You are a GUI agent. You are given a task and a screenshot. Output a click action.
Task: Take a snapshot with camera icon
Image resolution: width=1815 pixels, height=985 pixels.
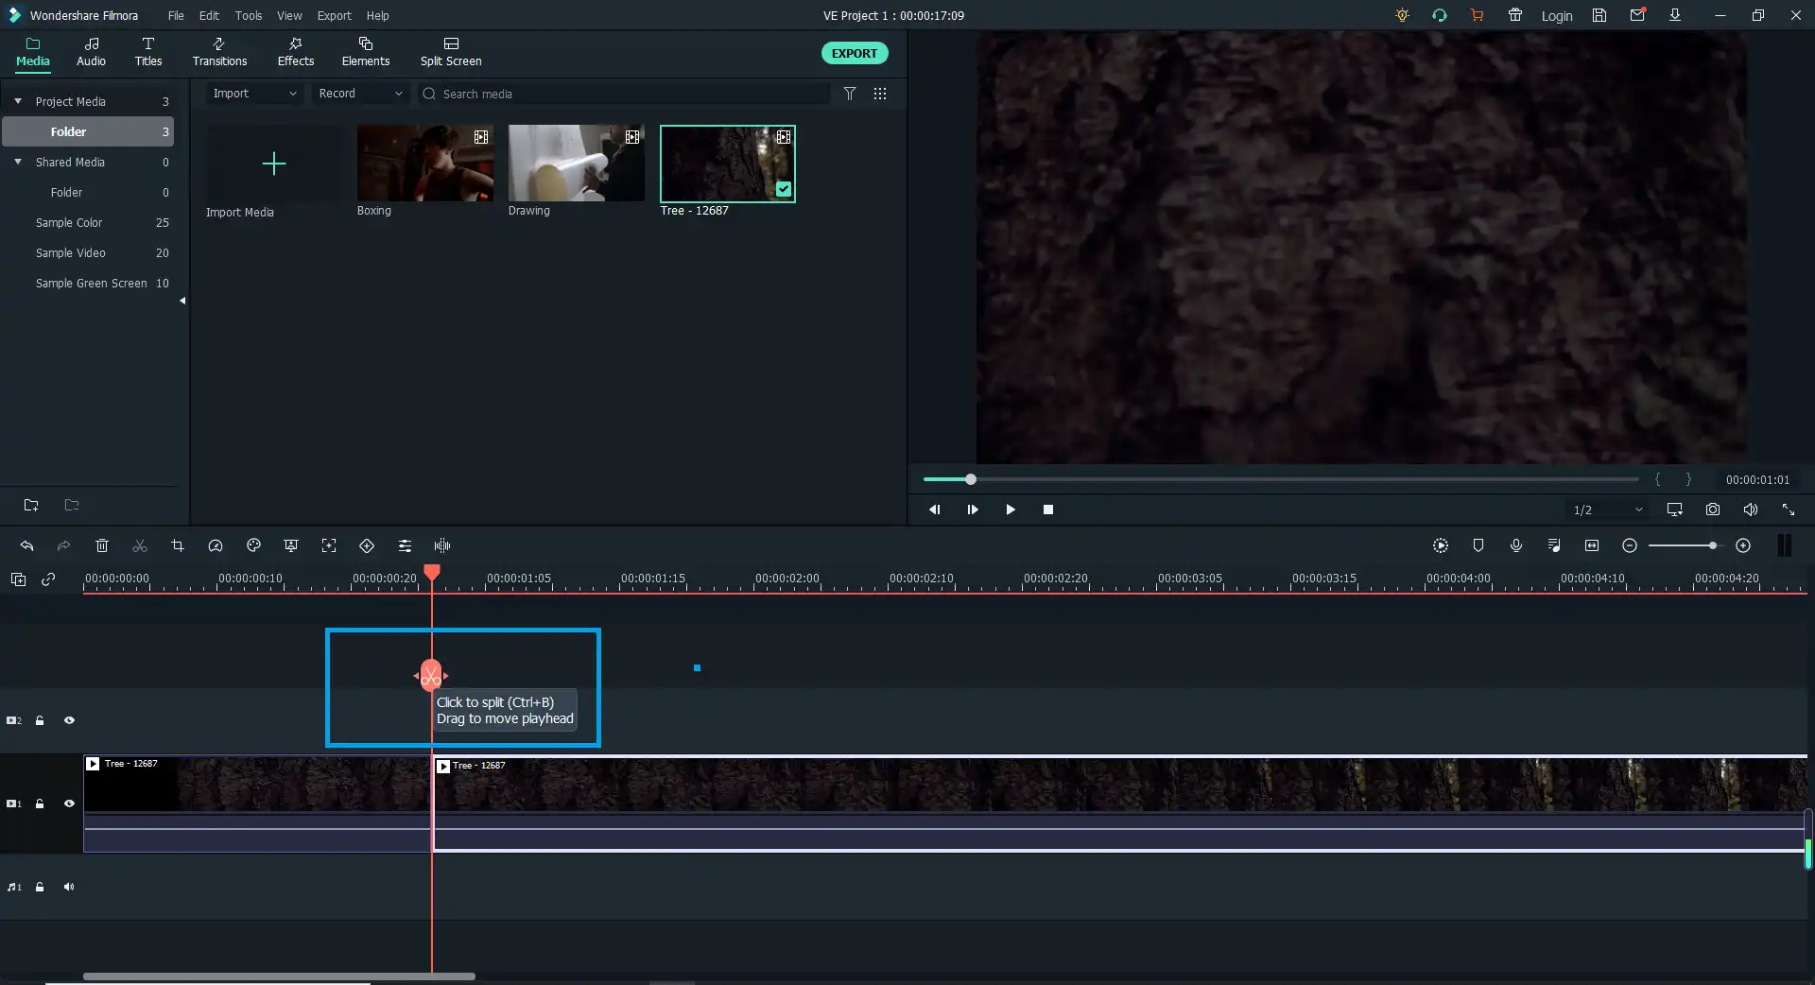click(x=1713, y=510)
